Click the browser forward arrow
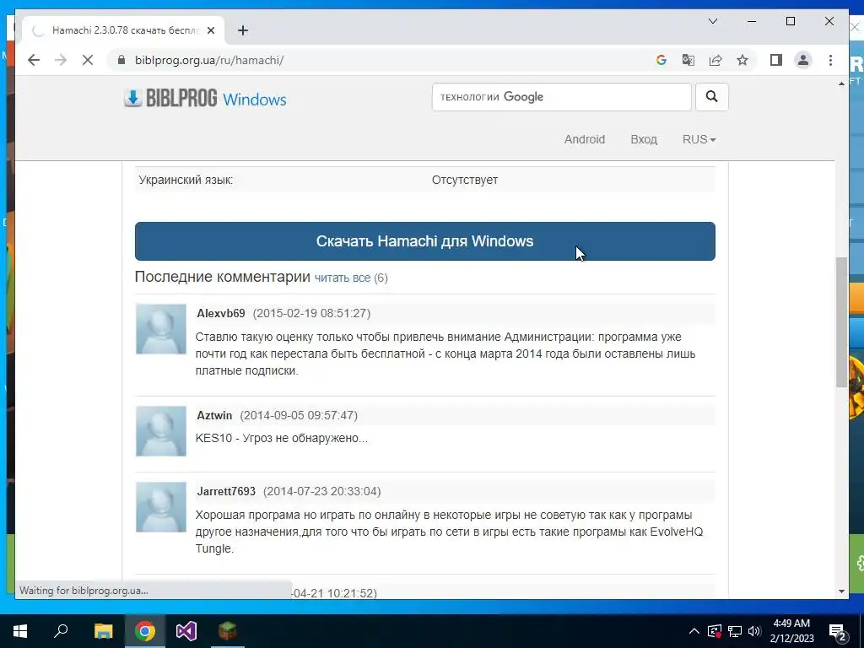864x648 pixels. coord(61,60)
